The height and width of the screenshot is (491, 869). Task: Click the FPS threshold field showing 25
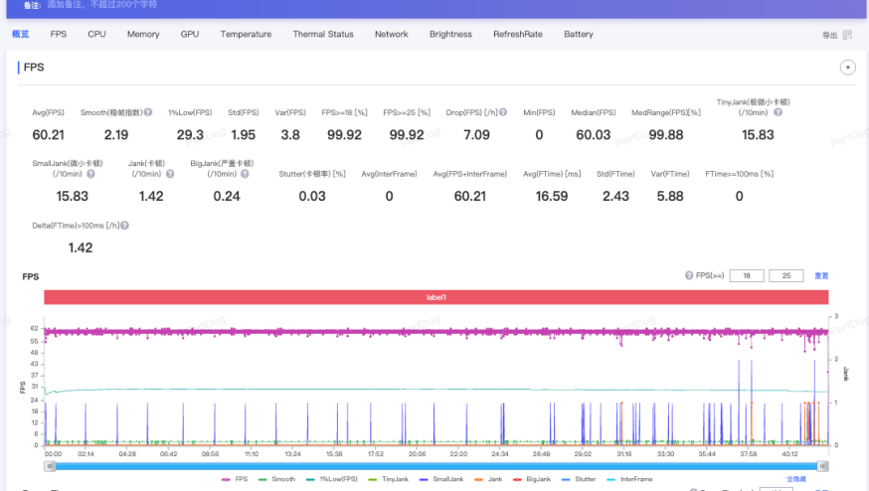[785, 275]
